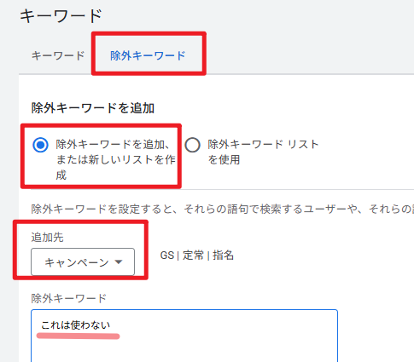This screenshot has height=362, width=414.
Task: Click the GS | 定常 | 指名 campaign name
Action: [197, 256]
